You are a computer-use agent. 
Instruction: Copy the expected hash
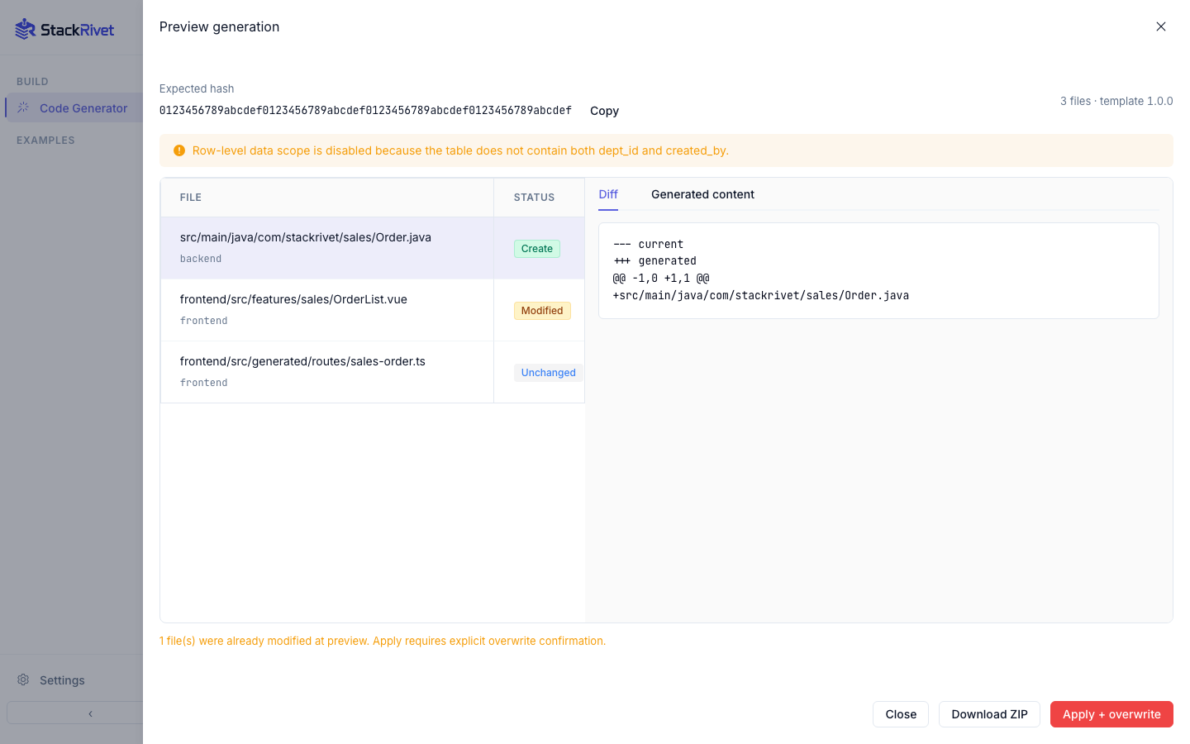604,111
